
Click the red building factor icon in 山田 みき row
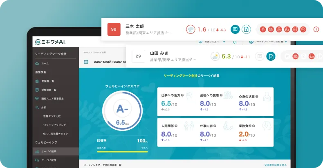pos(295,56)
